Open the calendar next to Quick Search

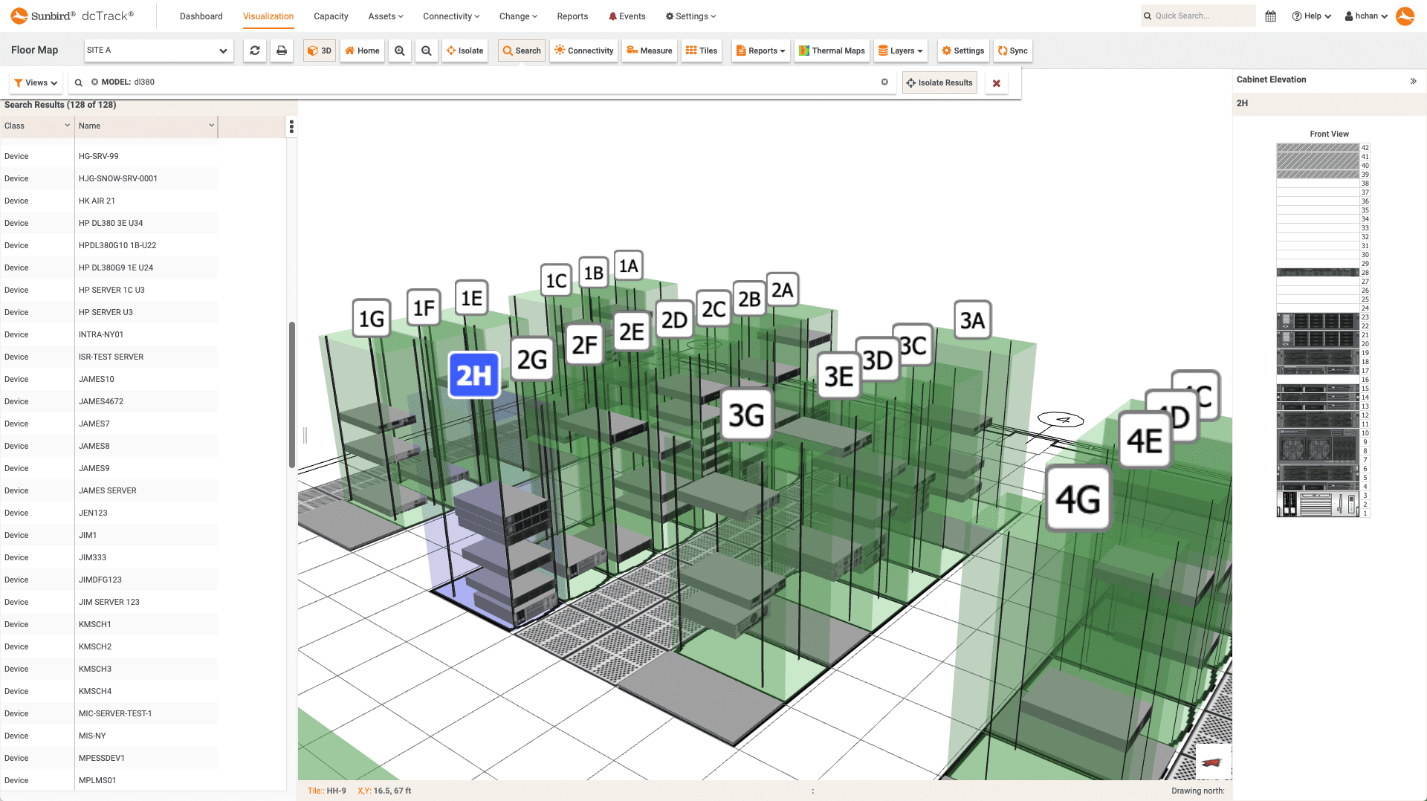pyautogui.click(x=1270, y=15)
